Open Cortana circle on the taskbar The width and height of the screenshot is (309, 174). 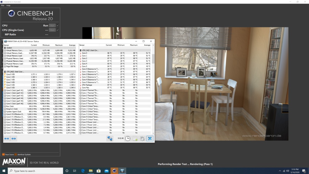(67, 171)
